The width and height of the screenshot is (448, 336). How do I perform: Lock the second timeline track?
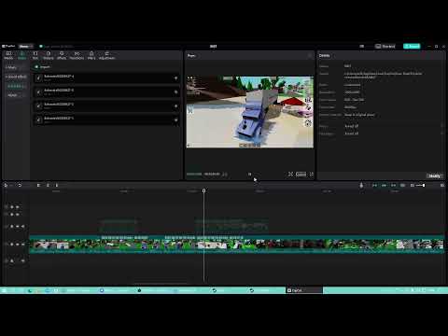pos(12,215)
